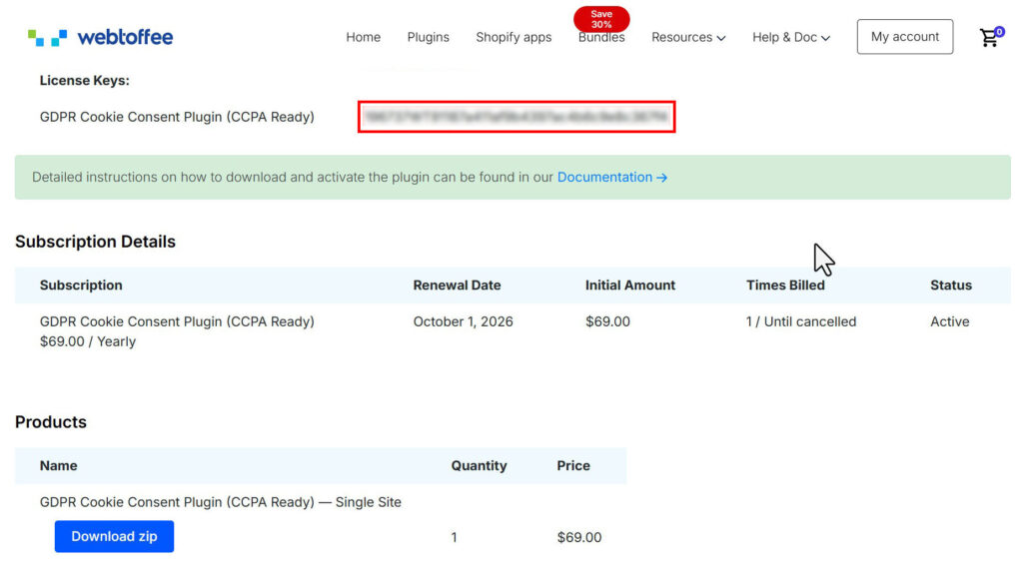
Task: Click the Download zip button
Action: (x=114, y=536)
